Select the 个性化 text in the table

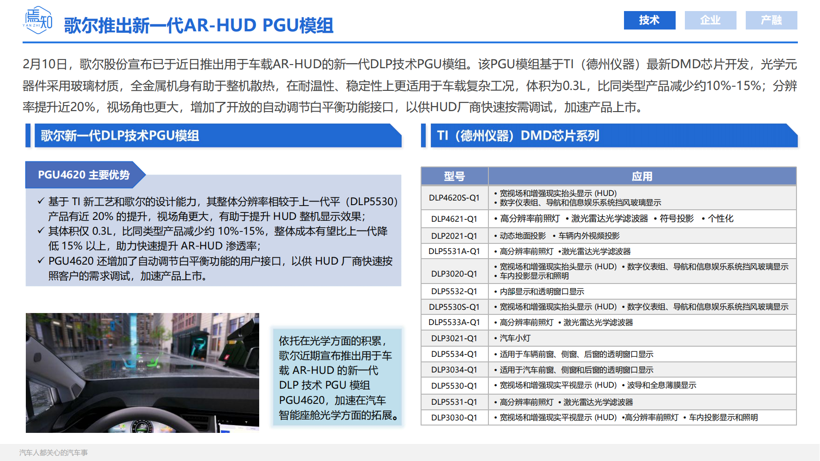click(720, 219)
